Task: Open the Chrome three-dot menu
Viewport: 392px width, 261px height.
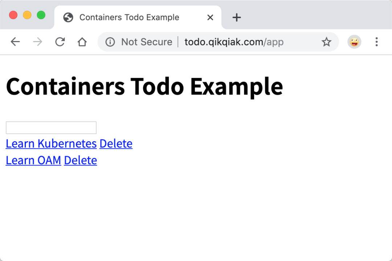Action: (376, 42)
